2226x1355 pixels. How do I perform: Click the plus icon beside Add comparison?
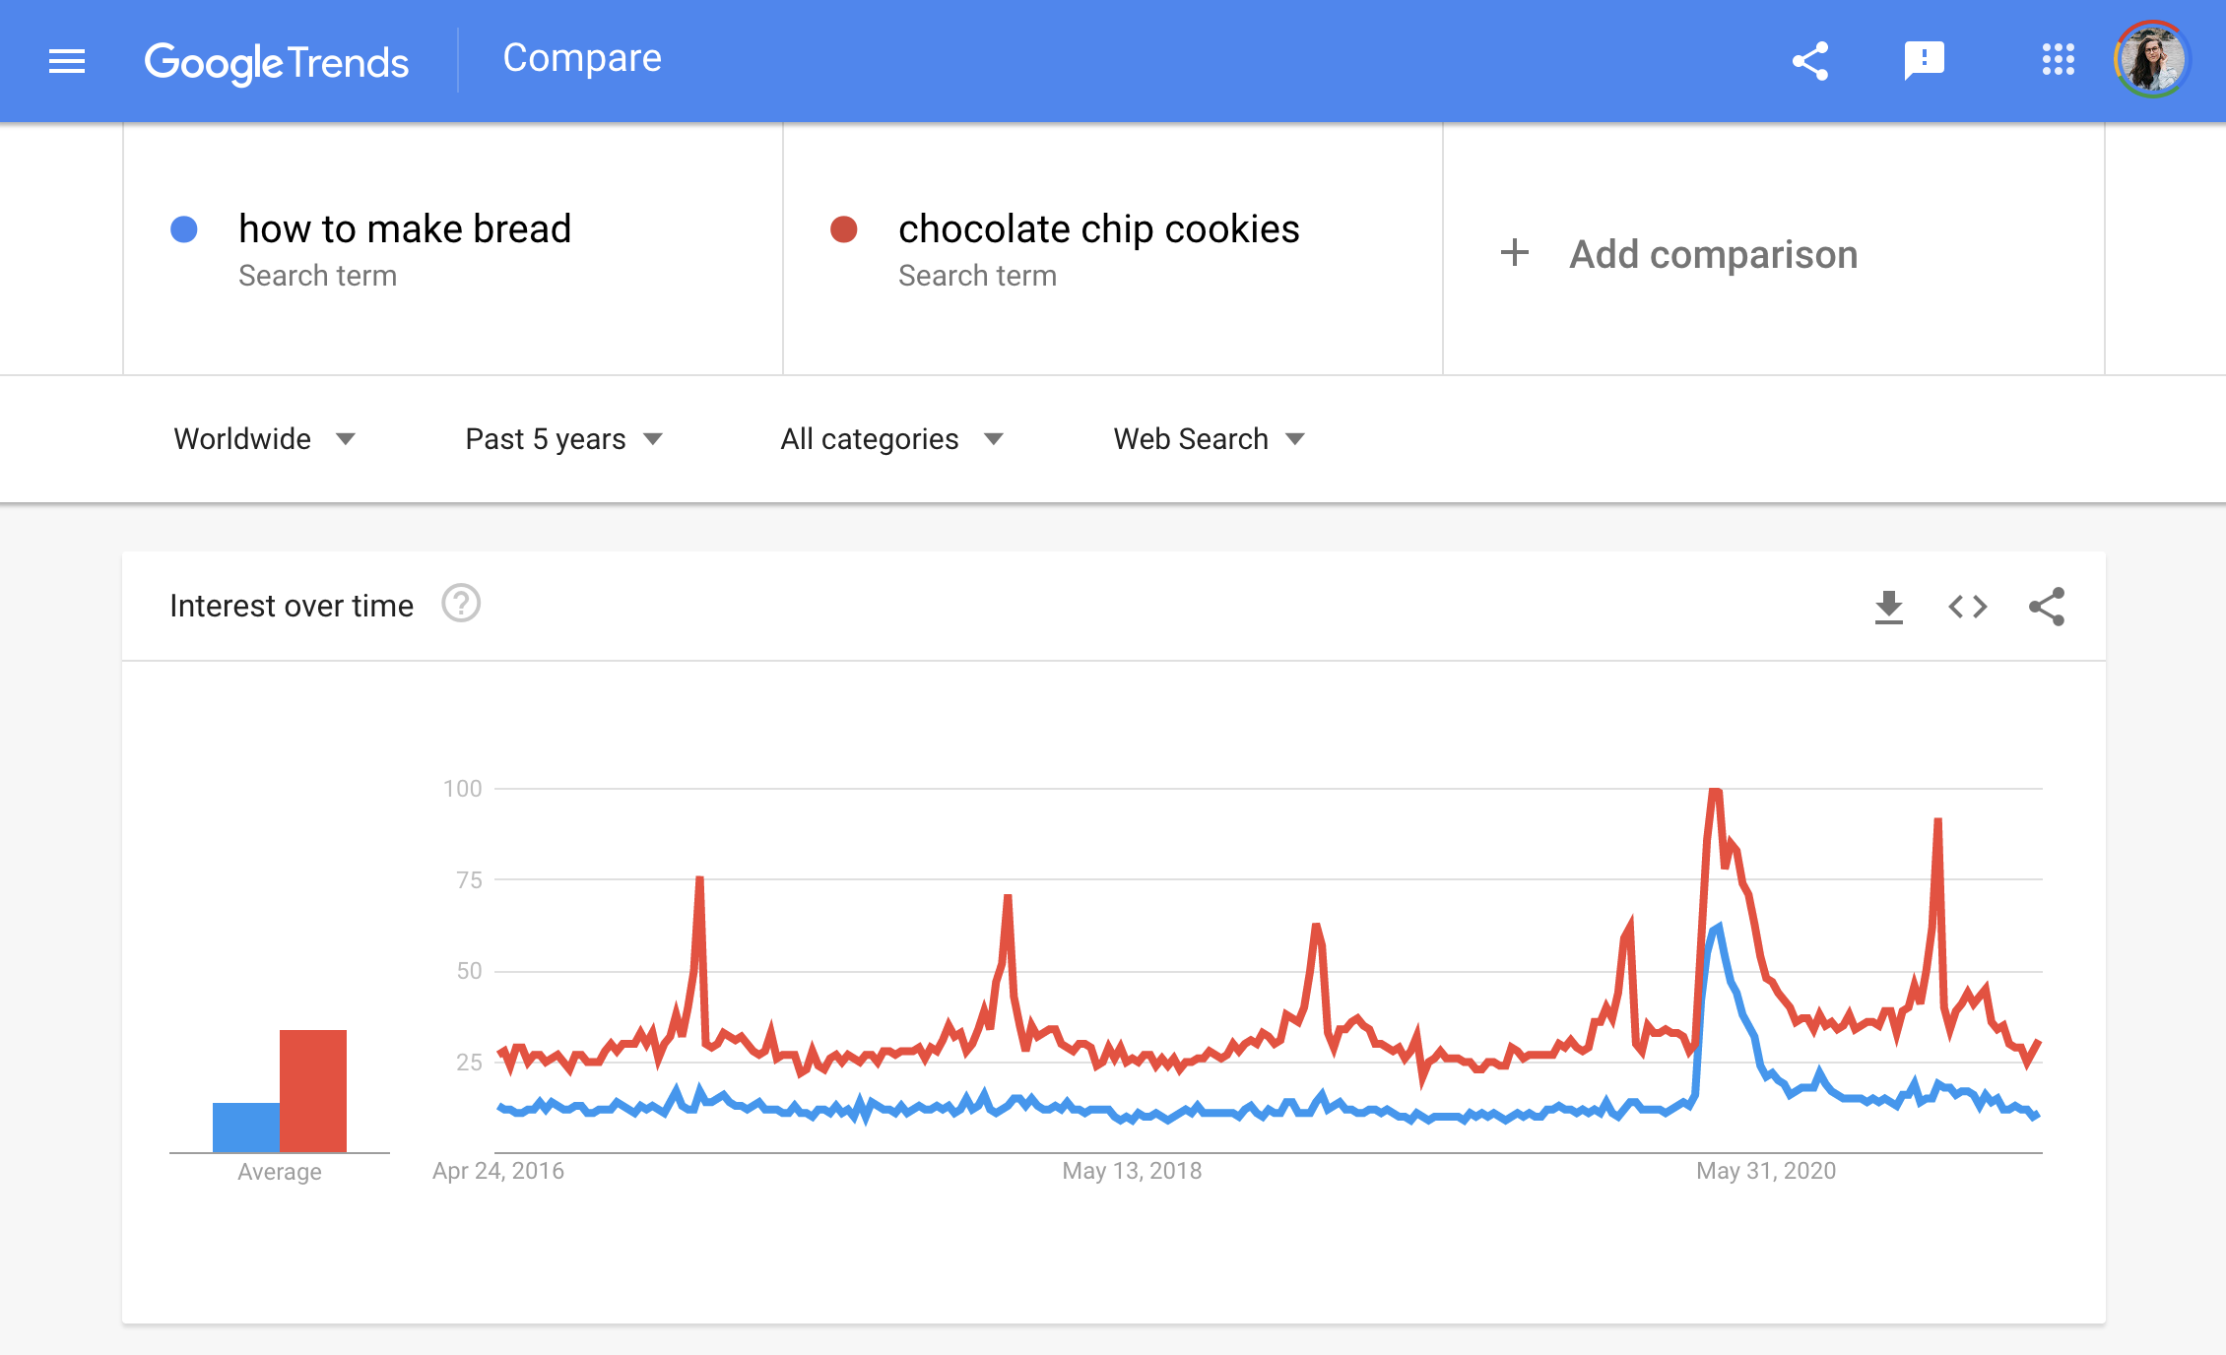[x=1515, y=254]
